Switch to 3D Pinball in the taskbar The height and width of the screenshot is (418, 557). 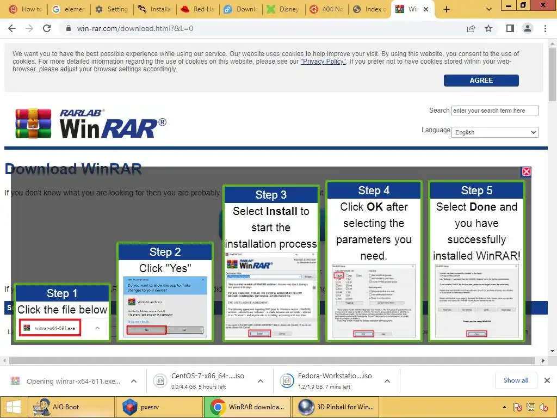click(x=335, y=407)
